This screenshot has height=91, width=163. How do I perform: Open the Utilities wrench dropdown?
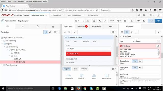pos(119,21)
